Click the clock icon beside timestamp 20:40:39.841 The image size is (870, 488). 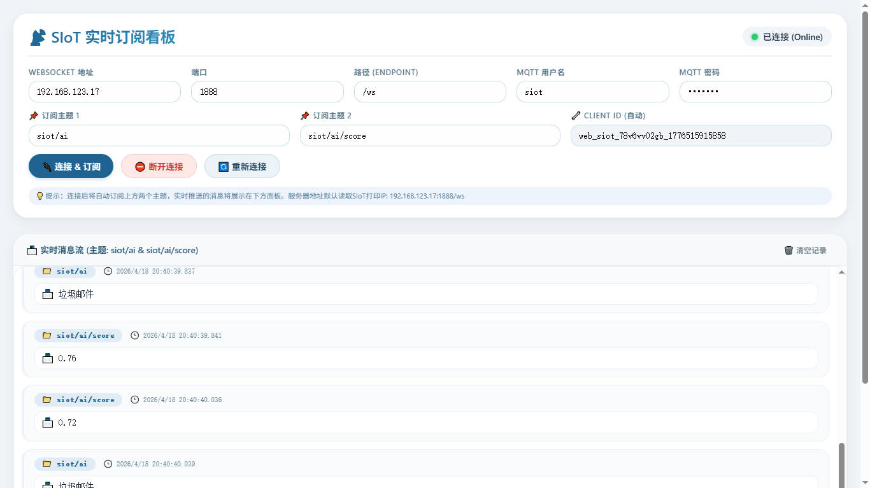pyautogui.click(x=135, y=335)
